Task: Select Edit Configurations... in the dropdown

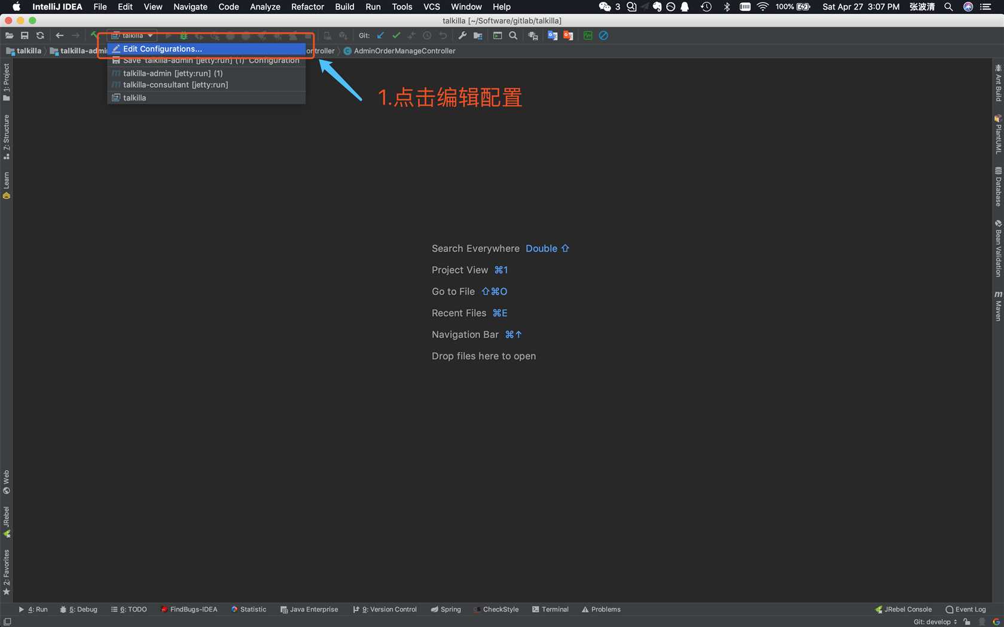Action: pyautogui.click(x=206, y=49)
